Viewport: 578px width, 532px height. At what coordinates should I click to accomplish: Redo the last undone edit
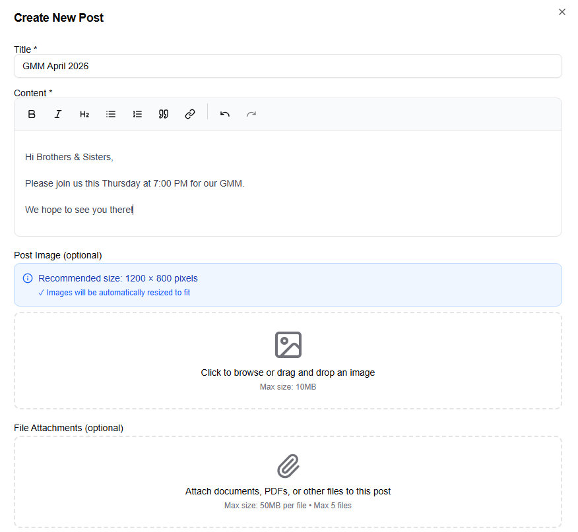[x=251, y=113]
